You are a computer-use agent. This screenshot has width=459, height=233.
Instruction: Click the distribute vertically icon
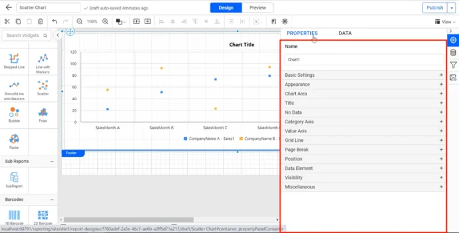tap(231, 21)
